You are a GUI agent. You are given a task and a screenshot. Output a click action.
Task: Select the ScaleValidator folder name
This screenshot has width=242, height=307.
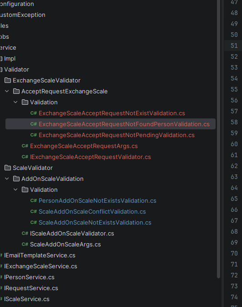point(33,168)
